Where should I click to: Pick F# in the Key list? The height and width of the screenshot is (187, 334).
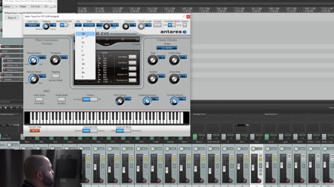85,55
